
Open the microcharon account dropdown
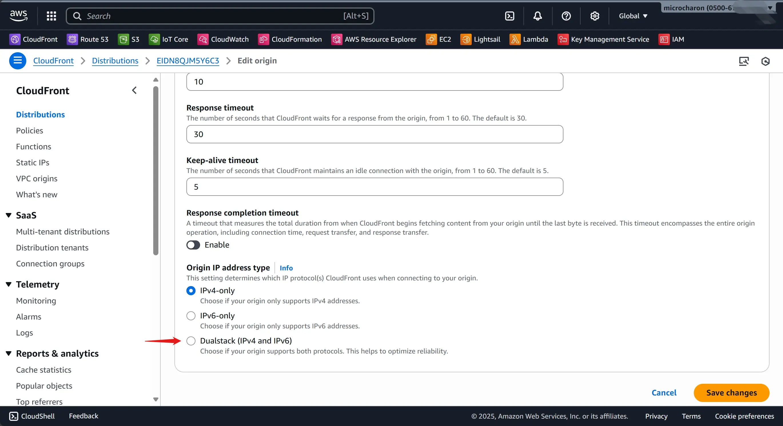(x=718, y=8)
